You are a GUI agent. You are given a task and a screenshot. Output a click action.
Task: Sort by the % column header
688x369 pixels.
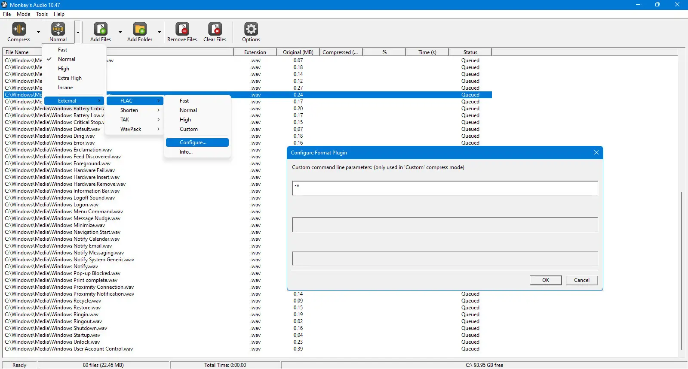point(384,52)
